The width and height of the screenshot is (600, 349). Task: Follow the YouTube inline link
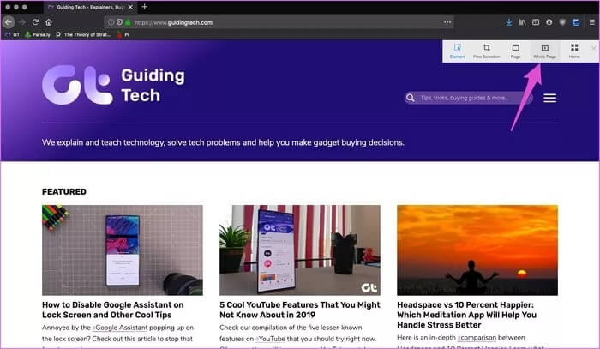point(271,339)
